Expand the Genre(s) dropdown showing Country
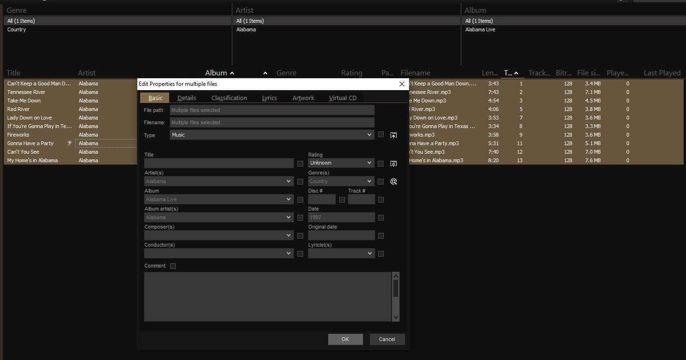 coord(341,181)
